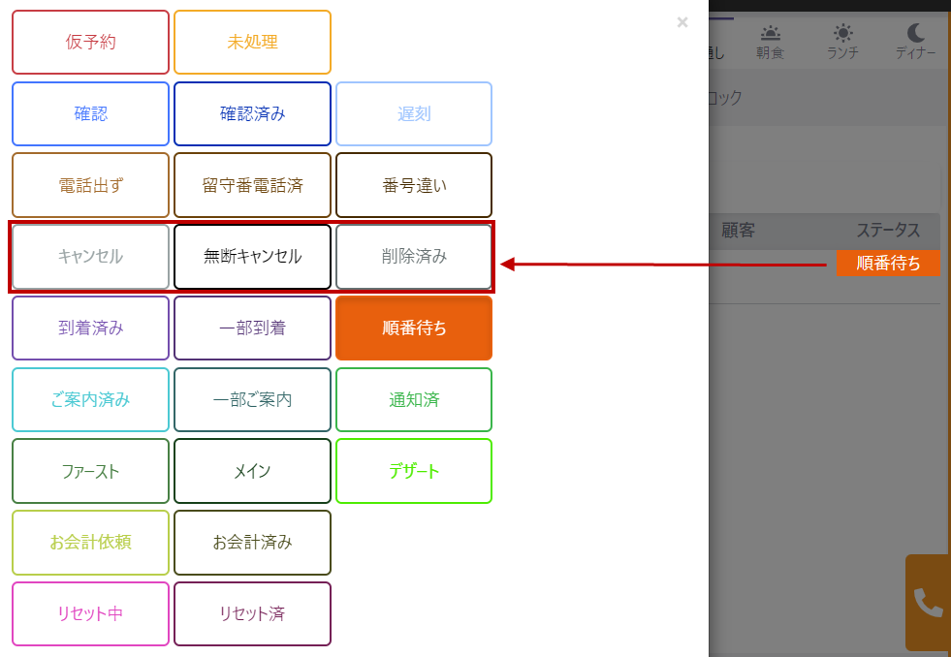Close the status selection popup
The image size is (951, 657).
pos(682,22)
